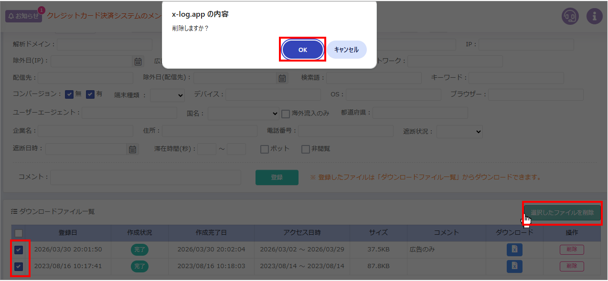Viewport: 608px width, 281px height.
Task: Open the 国名 country dropdown
Action: coord(243,114)
